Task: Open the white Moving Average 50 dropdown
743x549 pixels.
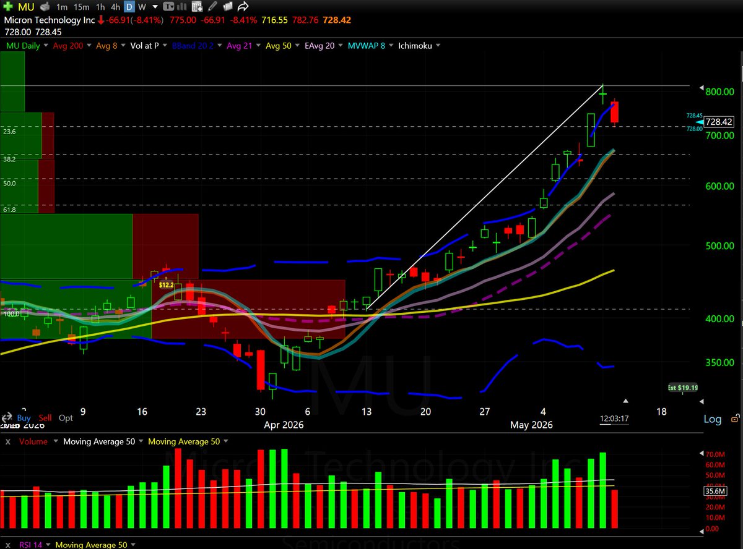Action: point(141,442)
